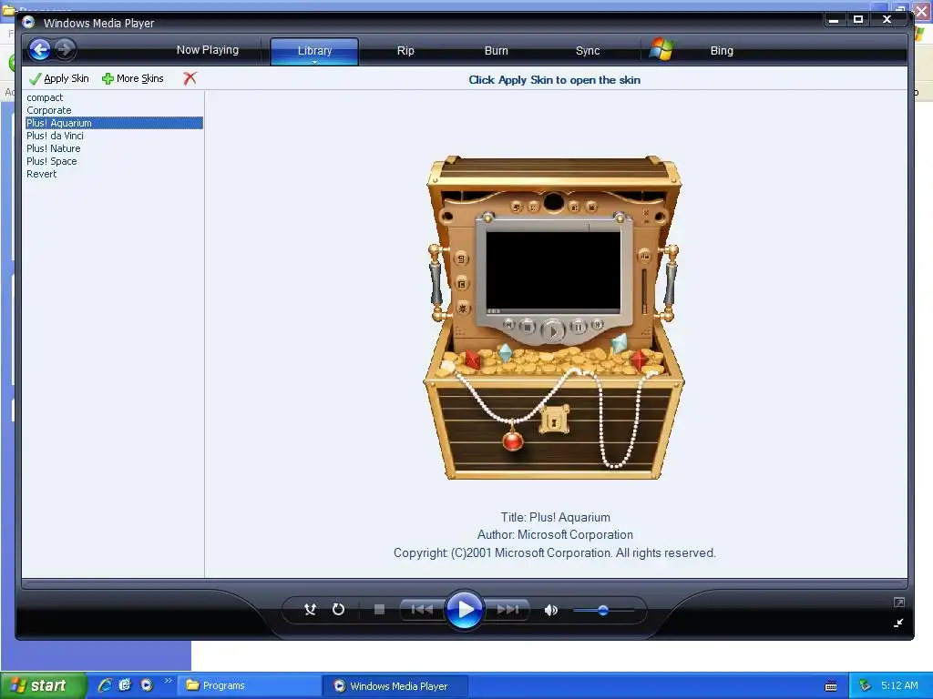Image resolution: width=933 pixels, height=699 pixels.
Task: Click the Windows logo online stores icon
Action: (661, 49)
